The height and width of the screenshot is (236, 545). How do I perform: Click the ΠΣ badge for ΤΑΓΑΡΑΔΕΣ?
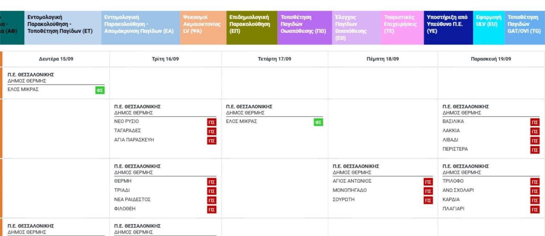point(212,131)
